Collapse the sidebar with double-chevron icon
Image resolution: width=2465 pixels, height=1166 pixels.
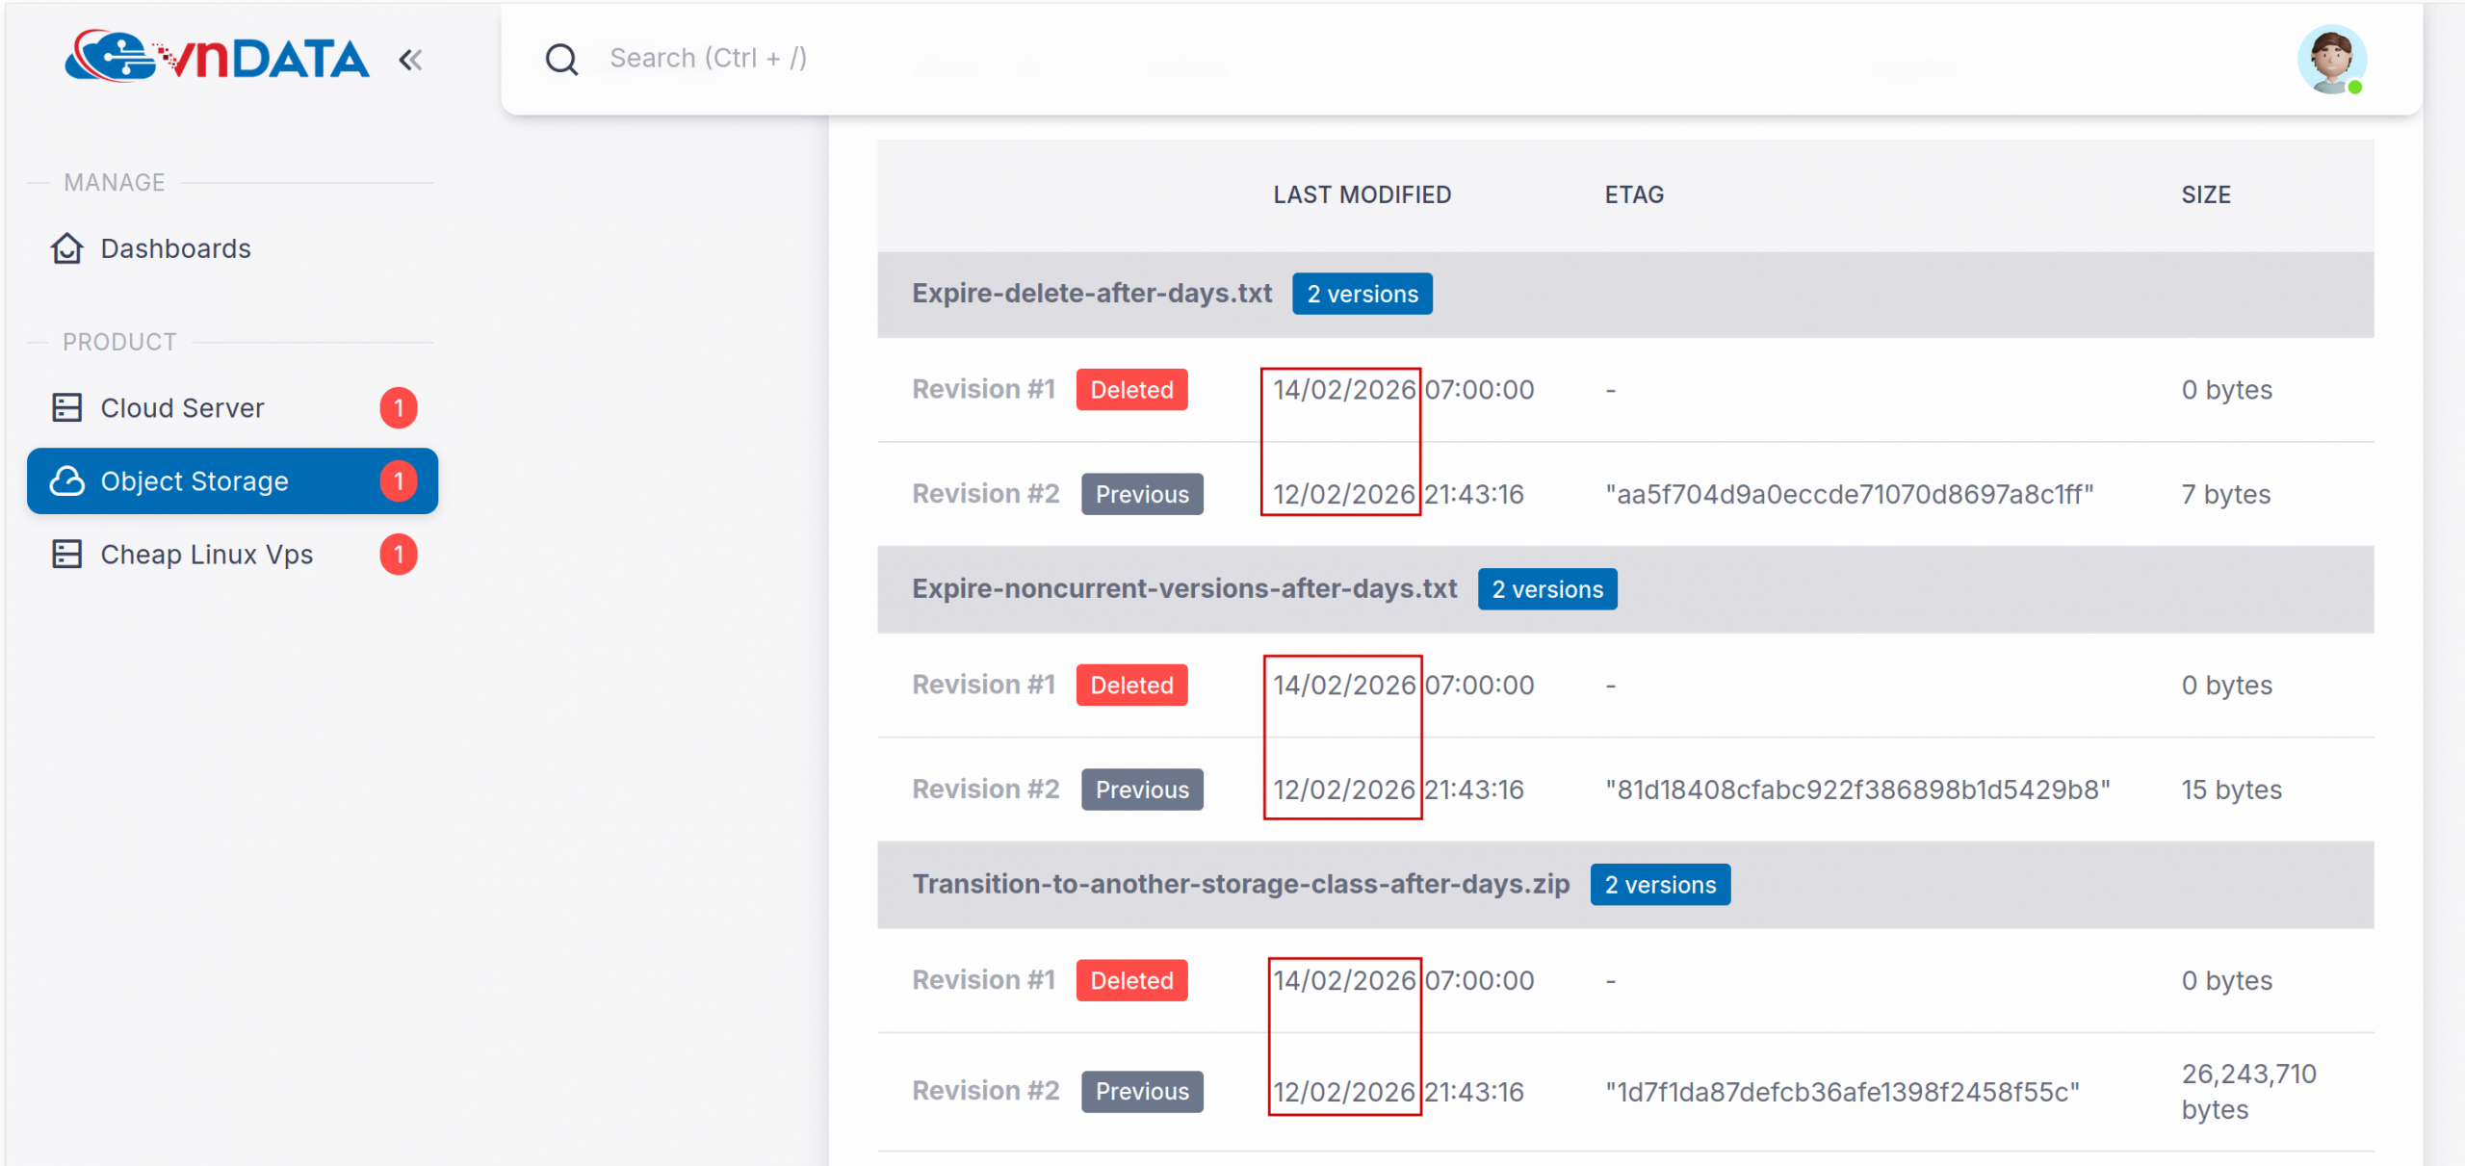click(411, 60)
